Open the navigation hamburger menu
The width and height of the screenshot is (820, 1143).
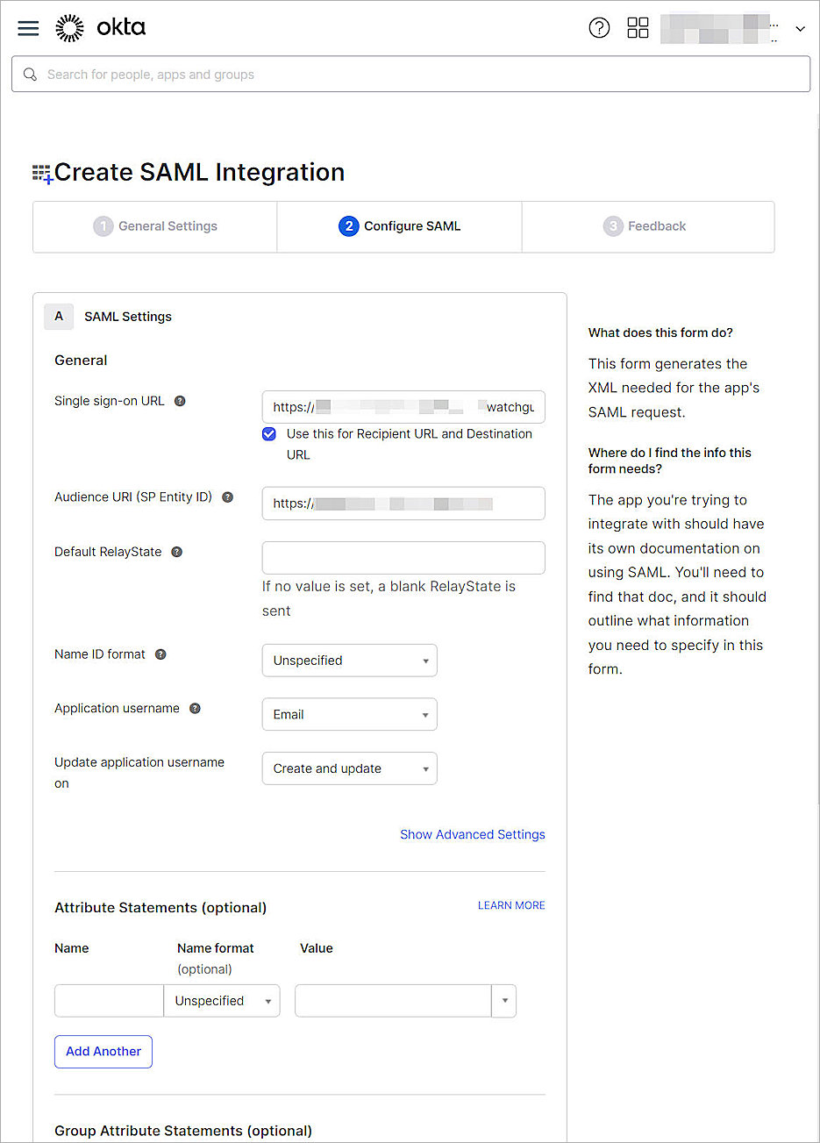click(x=27, y=27)
